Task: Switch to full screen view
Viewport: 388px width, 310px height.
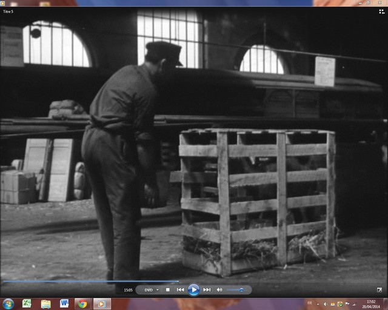Action: [380, 290]
